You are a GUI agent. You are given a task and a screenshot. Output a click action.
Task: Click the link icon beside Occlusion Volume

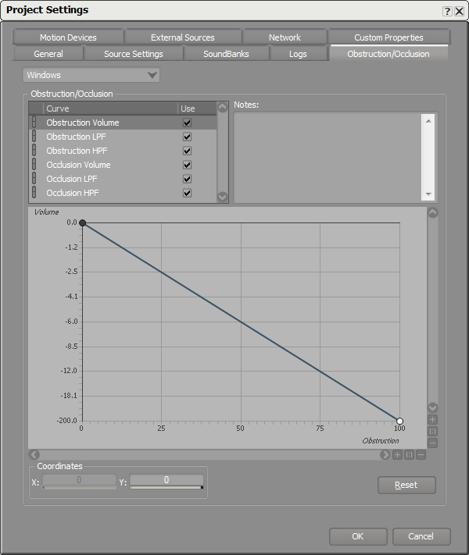point(34,164)
